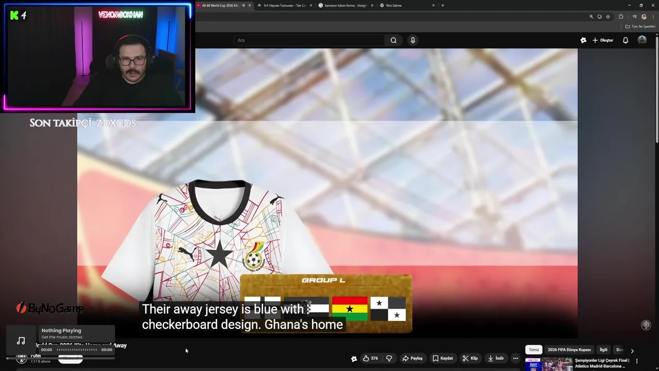The width and height of the screenshot is (659, 371).
Task: Open the YouTube notifications bell
Action: point(626,40)
